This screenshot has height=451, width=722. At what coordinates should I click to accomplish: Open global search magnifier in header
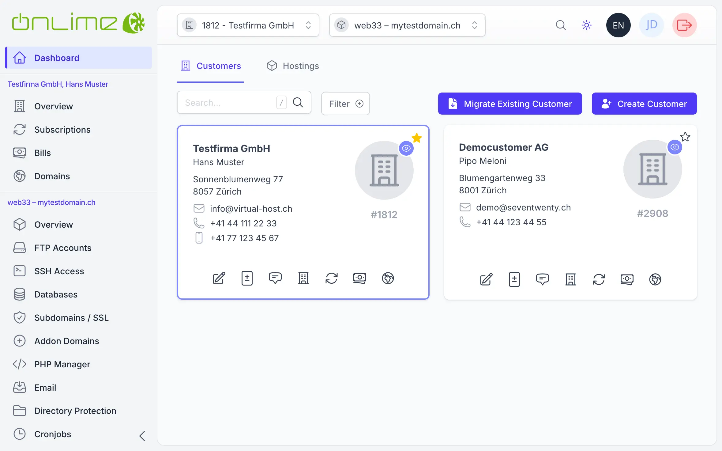tap(561, 25)
